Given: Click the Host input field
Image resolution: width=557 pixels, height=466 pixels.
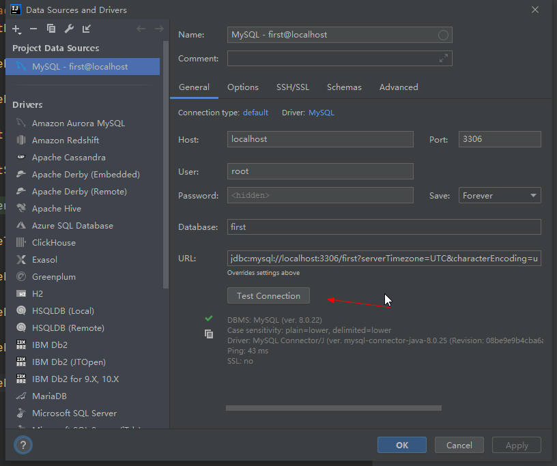Looking at the screenshot, I should 320,139.
